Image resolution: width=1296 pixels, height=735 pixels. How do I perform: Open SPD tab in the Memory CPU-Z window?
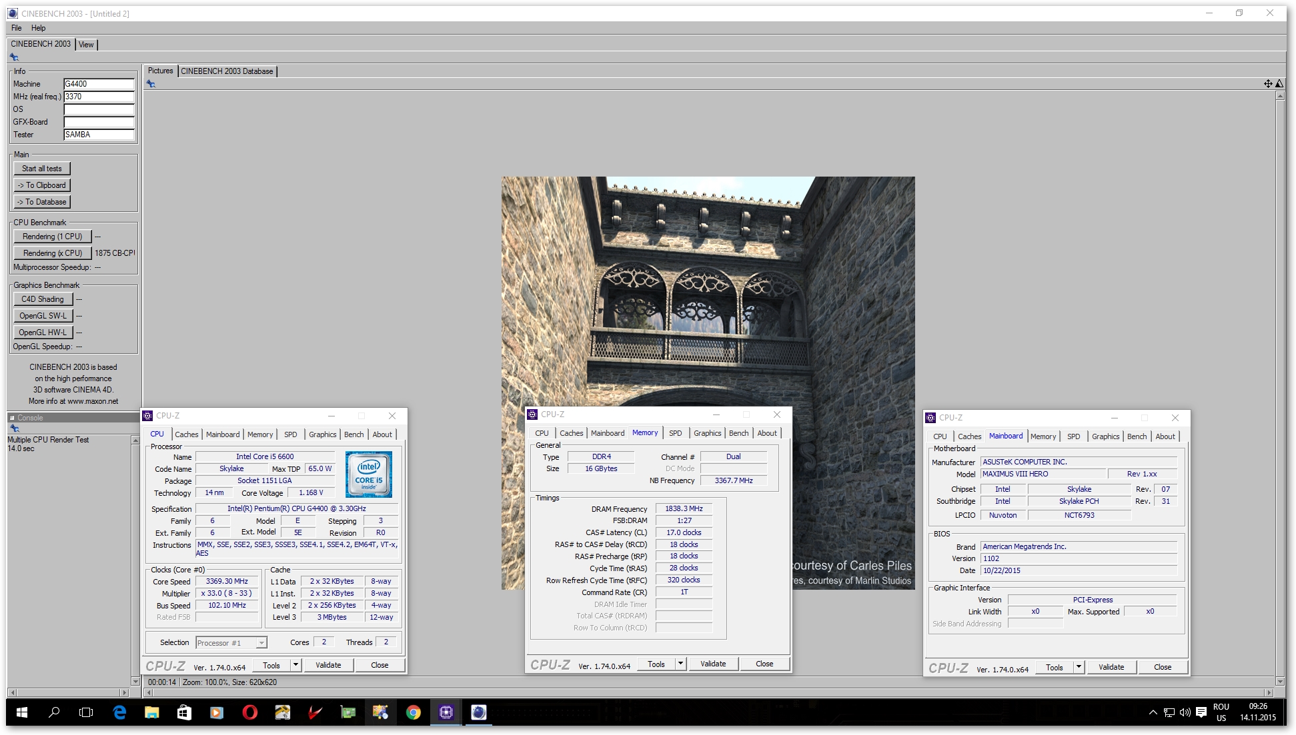[x=676, y=433]
